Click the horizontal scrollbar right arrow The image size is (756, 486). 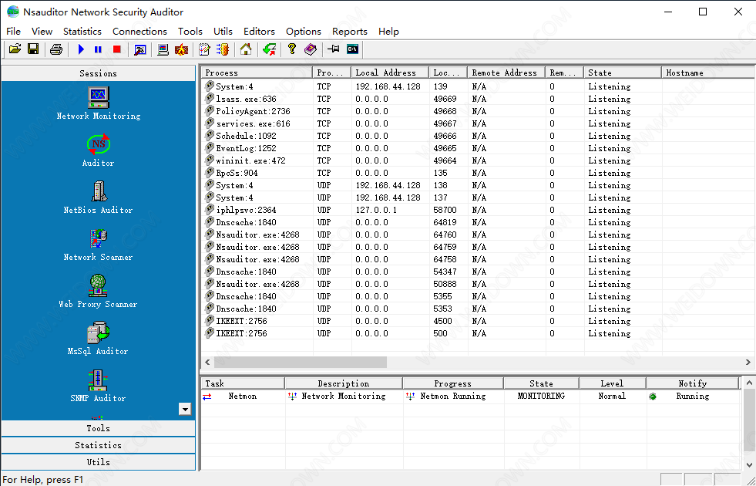coord(748,362)
